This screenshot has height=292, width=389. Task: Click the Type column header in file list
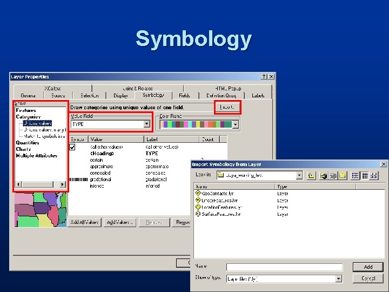(316, 187)
